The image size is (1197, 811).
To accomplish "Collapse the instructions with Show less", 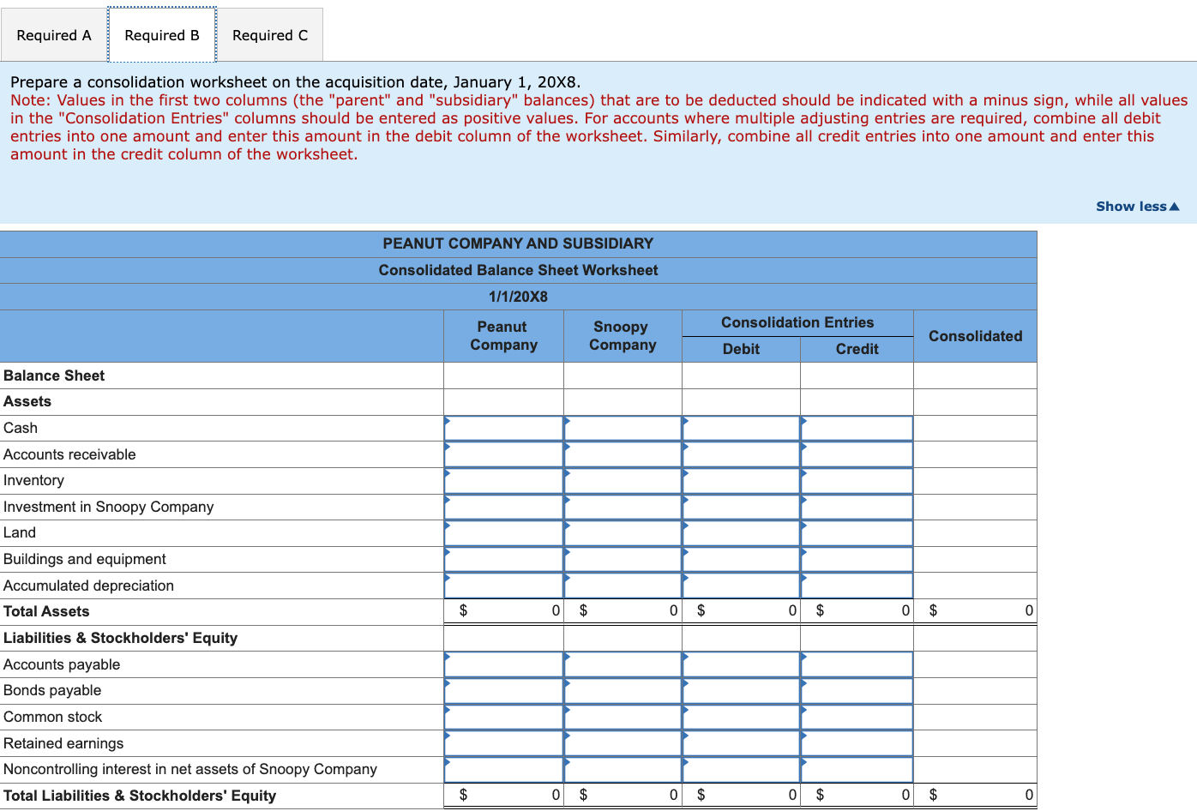I will click(x=1137, y=206).
